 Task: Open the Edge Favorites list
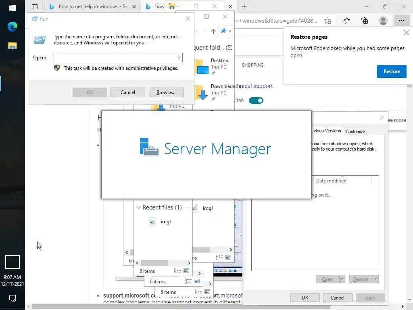[347, 21]
